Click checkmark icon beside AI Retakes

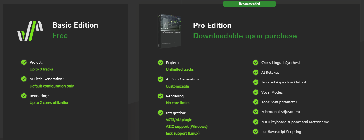tap(256, 72)
